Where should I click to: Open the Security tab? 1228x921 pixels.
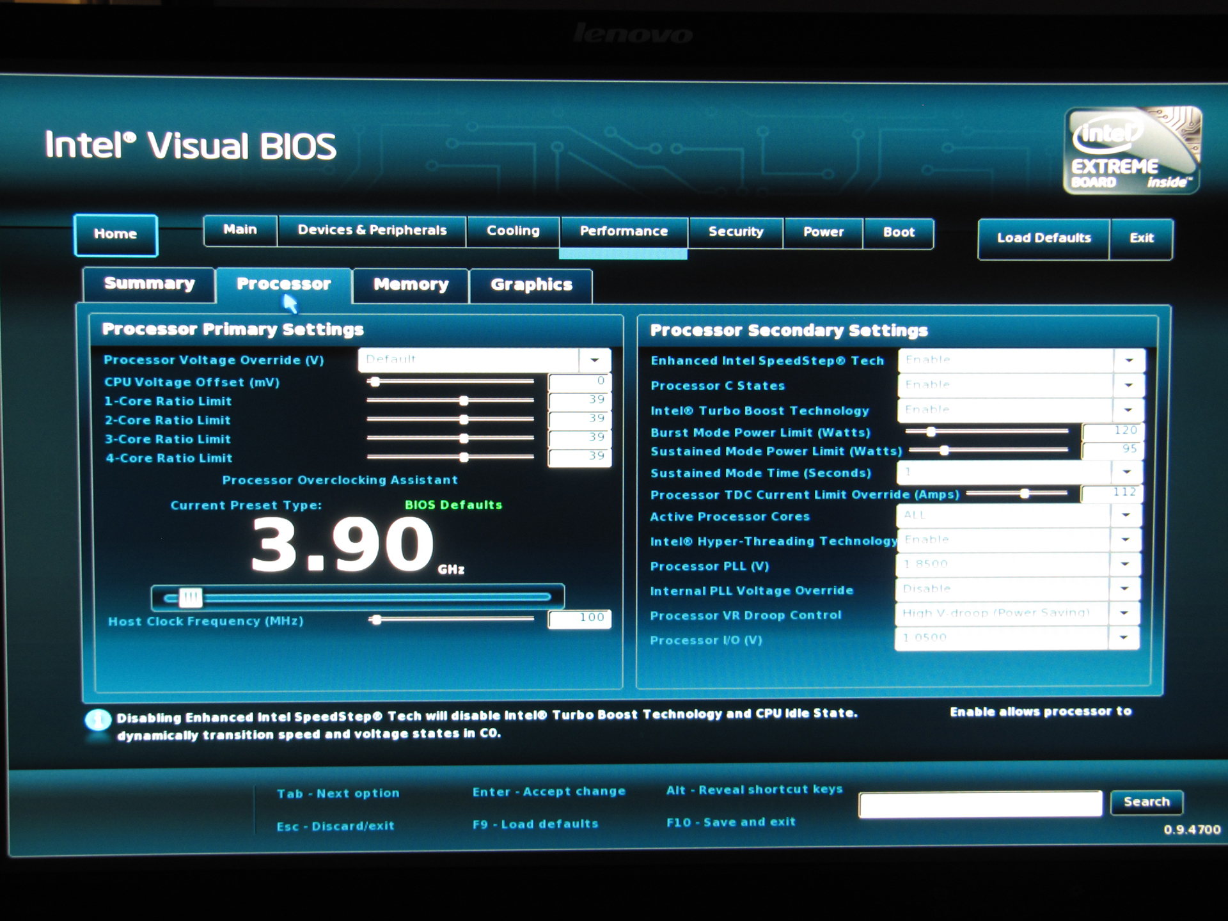736,232
